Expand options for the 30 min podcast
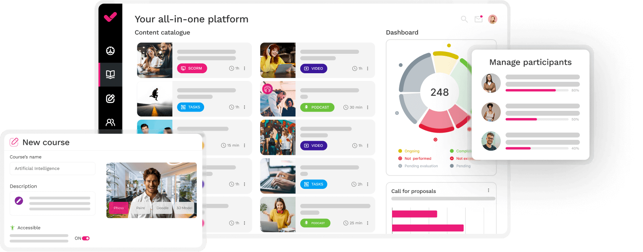 [367, 107]
